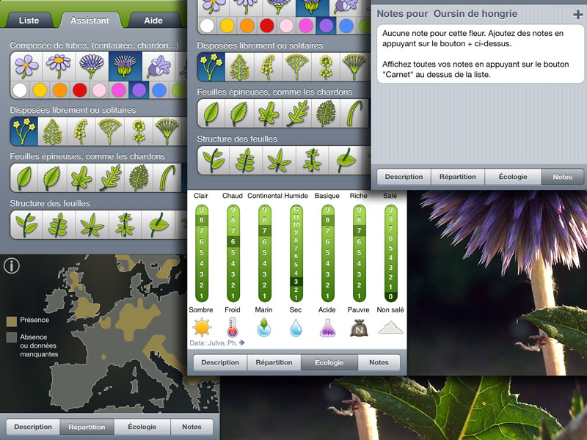Select bell flower shape in Assistant panel

point(158,66)
